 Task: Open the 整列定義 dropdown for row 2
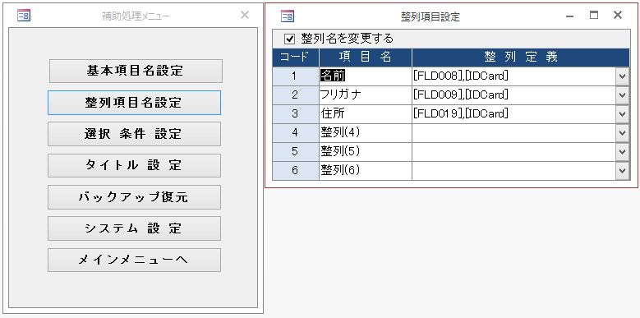point(623,95)
